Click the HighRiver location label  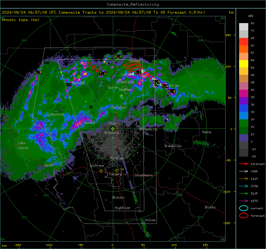(123, 208)
